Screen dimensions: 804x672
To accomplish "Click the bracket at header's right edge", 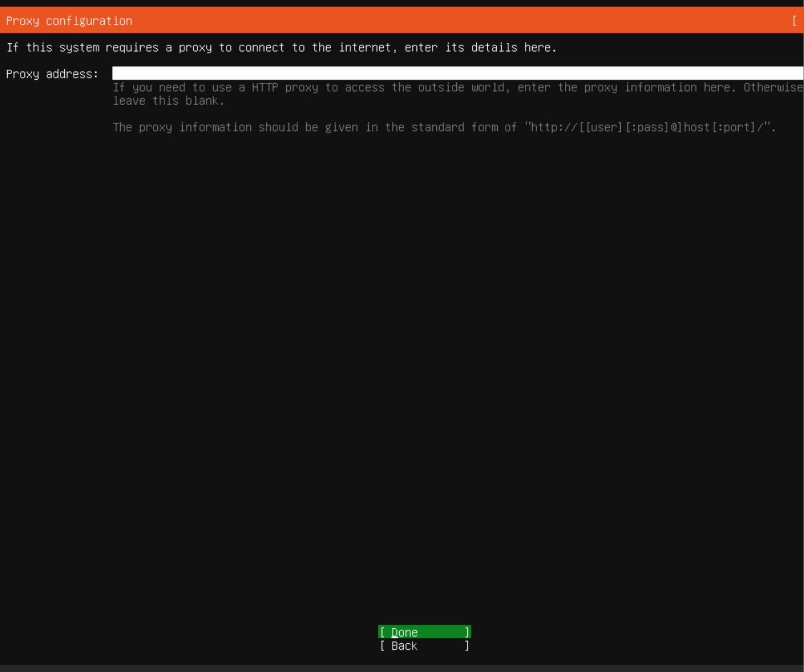I will tap(795, 21).
